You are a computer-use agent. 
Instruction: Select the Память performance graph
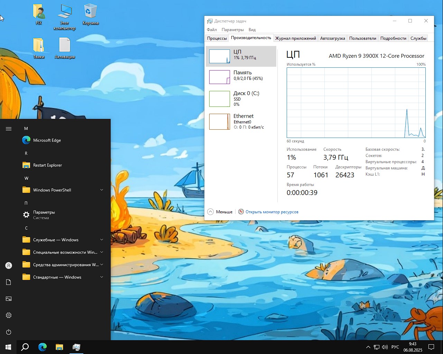tap(241, 77)
